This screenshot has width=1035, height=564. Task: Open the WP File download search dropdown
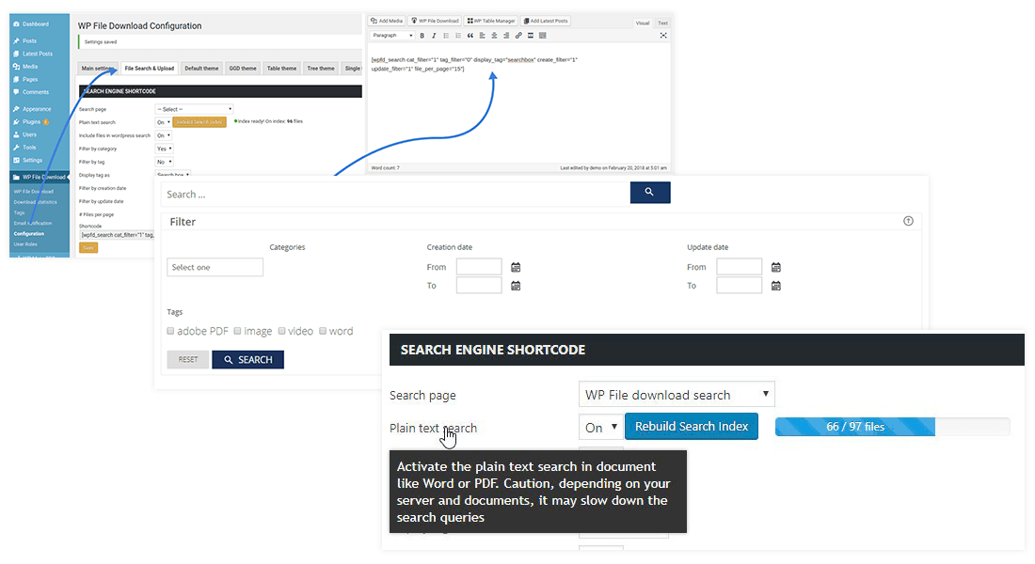point(677,395)
